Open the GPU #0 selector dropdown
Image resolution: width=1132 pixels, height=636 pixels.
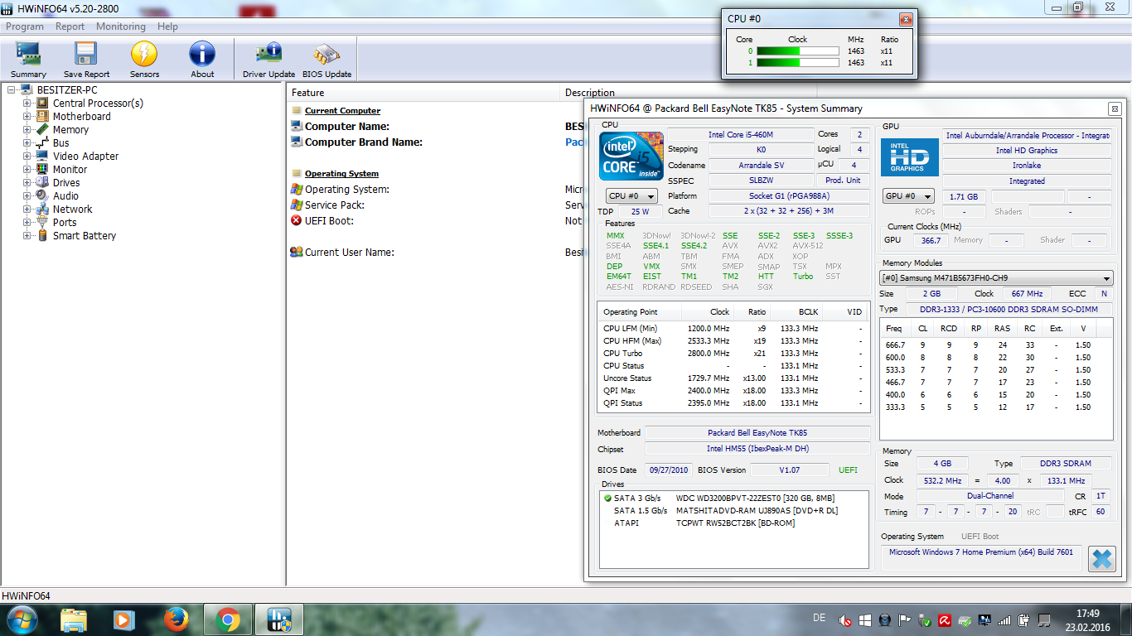coord(908,196)
